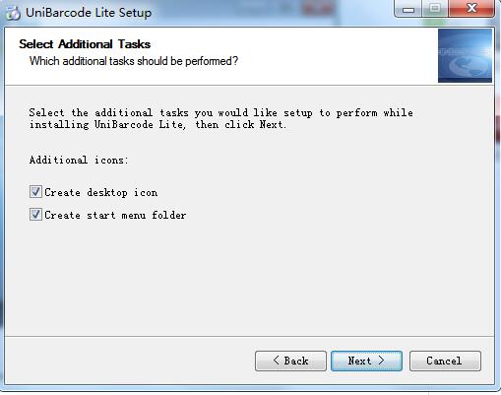Image resolution: width=501 pixels, height=395 pixels.
Task: Minimize the UniBarcode Lite Setup window
Action: [408, 9]
